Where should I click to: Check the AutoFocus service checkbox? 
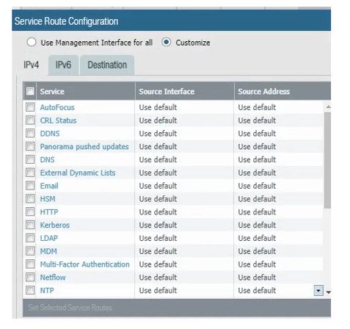tap(30, 107)
